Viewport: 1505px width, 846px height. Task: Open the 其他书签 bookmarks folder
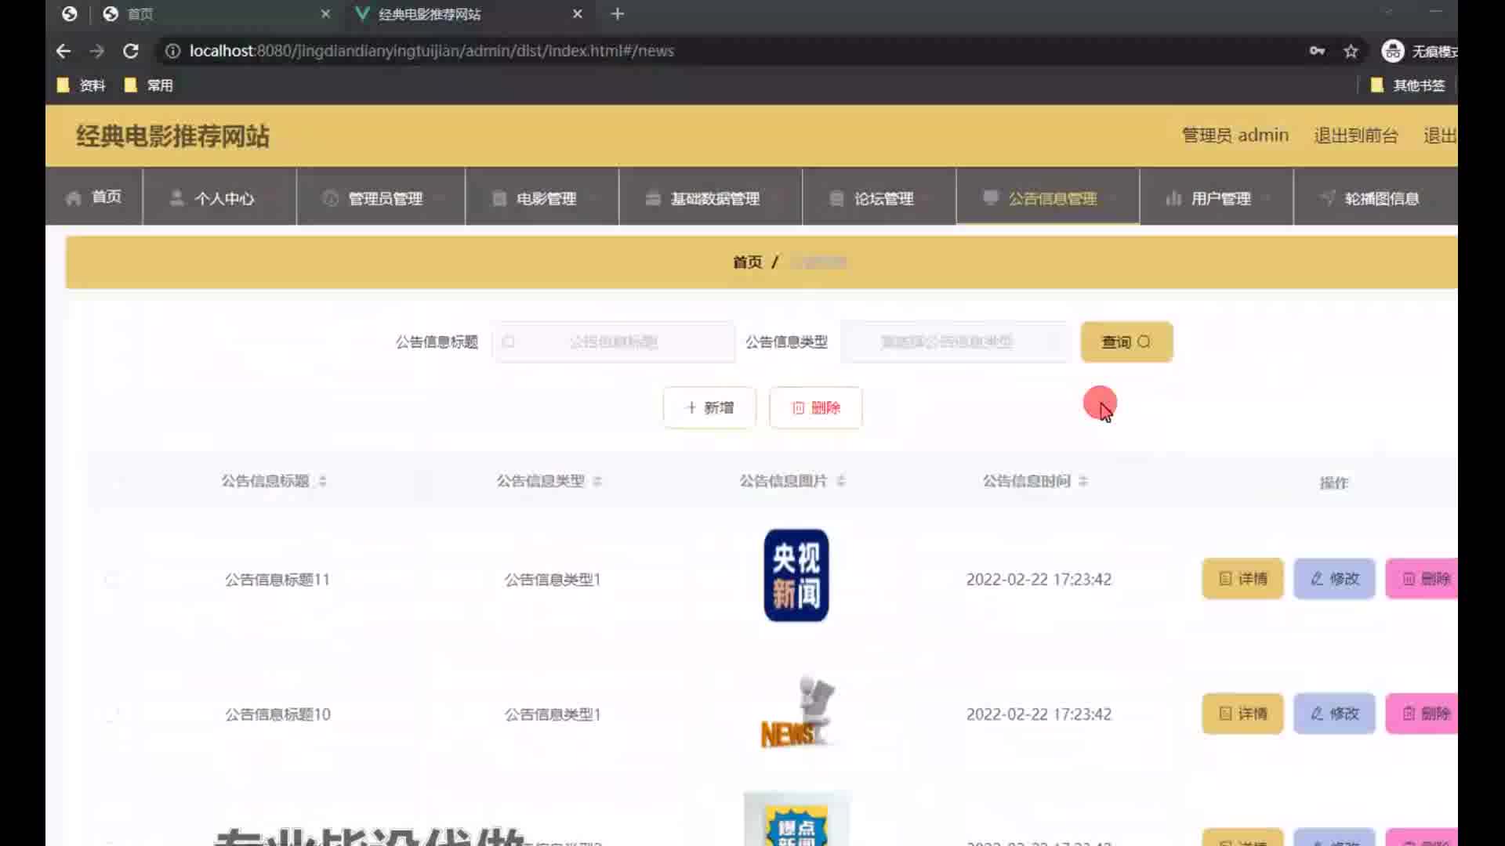pyautogui.click(x=1408, y=85)
